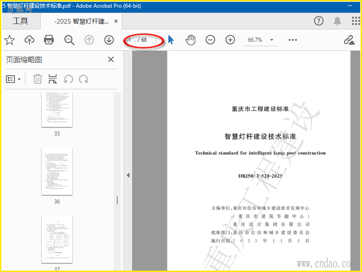The height and width of the screenshot is (272, 362).
Task: Select the page 37 thumbnail
Action: click(57, 240)
